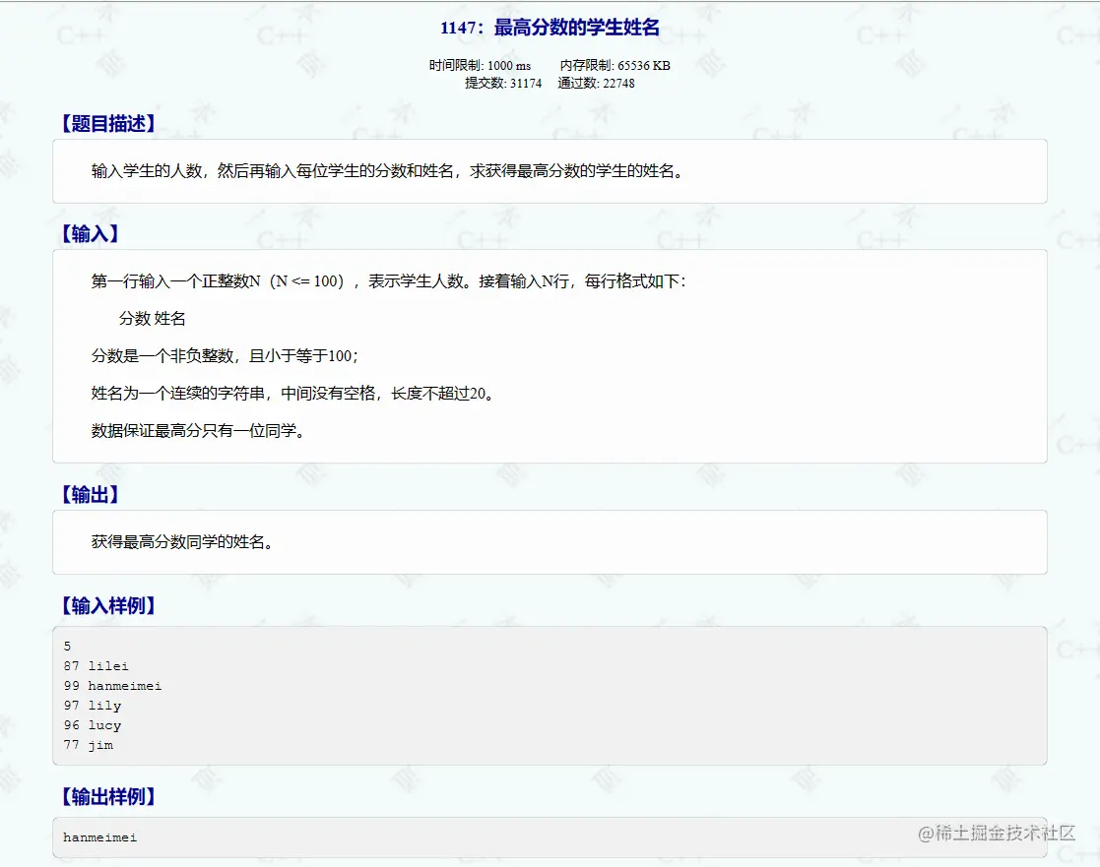Click the sample output 'hanmeimei'

[99, 836]
